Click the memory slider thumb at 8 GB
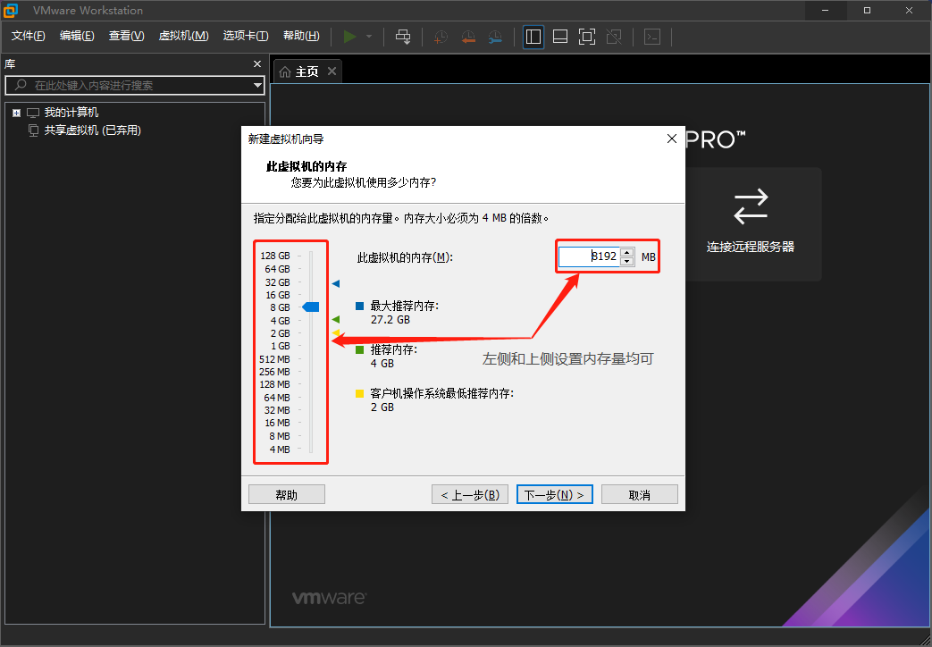Viewport: 932px width, 647px height. pyautogui.click(x=311, y=307)
